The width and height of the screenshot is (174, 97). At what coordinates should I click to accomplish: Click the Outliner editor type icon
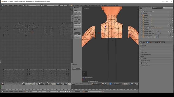[141, 8]
